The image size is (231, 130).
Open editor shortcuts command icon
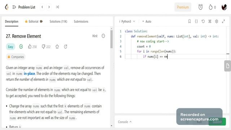click(210, 21)
